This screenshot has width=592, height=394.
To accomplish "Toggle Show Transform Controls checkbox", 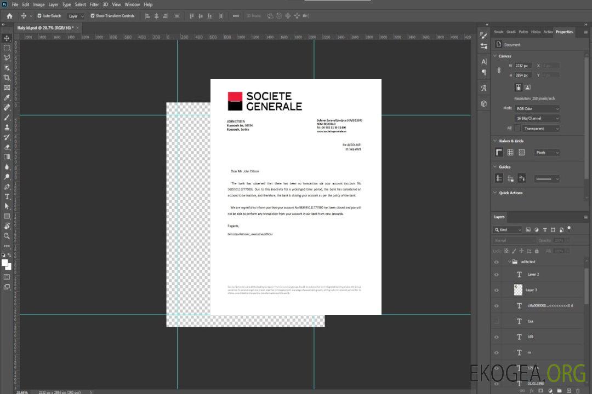I will point(93,16).
